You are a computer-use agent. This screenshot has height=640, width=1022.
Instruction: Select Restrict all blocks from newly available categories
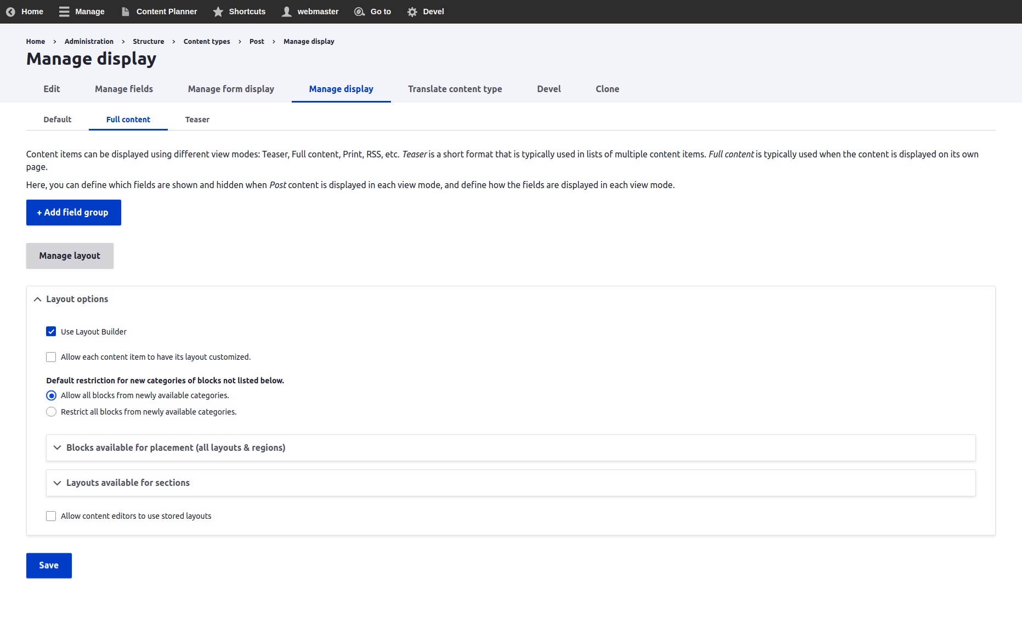point(51,412)
